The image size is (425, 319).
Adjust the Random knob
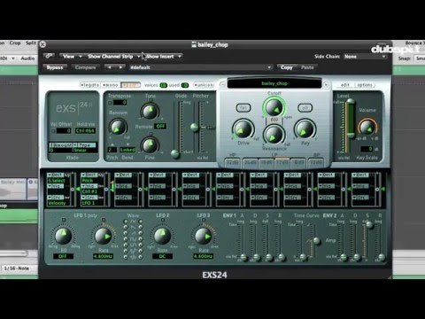[x=118, y=127]
